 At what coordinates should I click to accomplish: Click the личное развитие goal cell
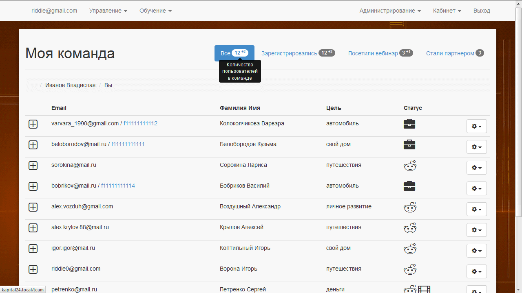click(349, 206)
